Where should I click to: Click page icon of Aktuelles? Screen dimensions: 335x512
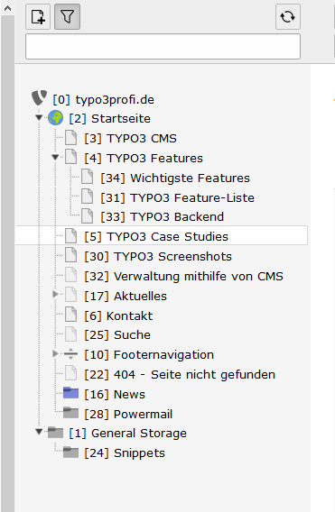pos(70,295)
